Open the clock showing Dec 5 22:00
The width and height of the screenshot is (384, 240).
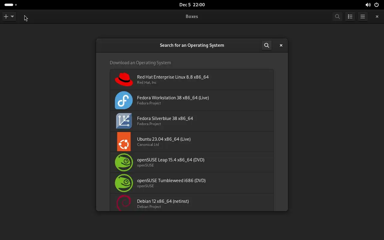[x=192, y=5]
